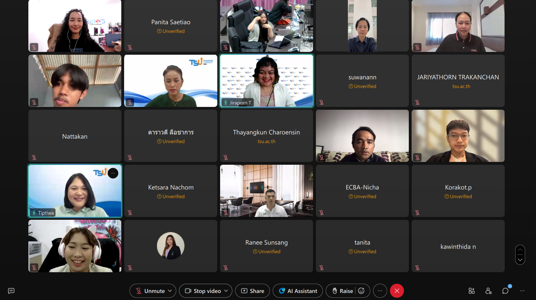Click the Share button

click(252, 291)
